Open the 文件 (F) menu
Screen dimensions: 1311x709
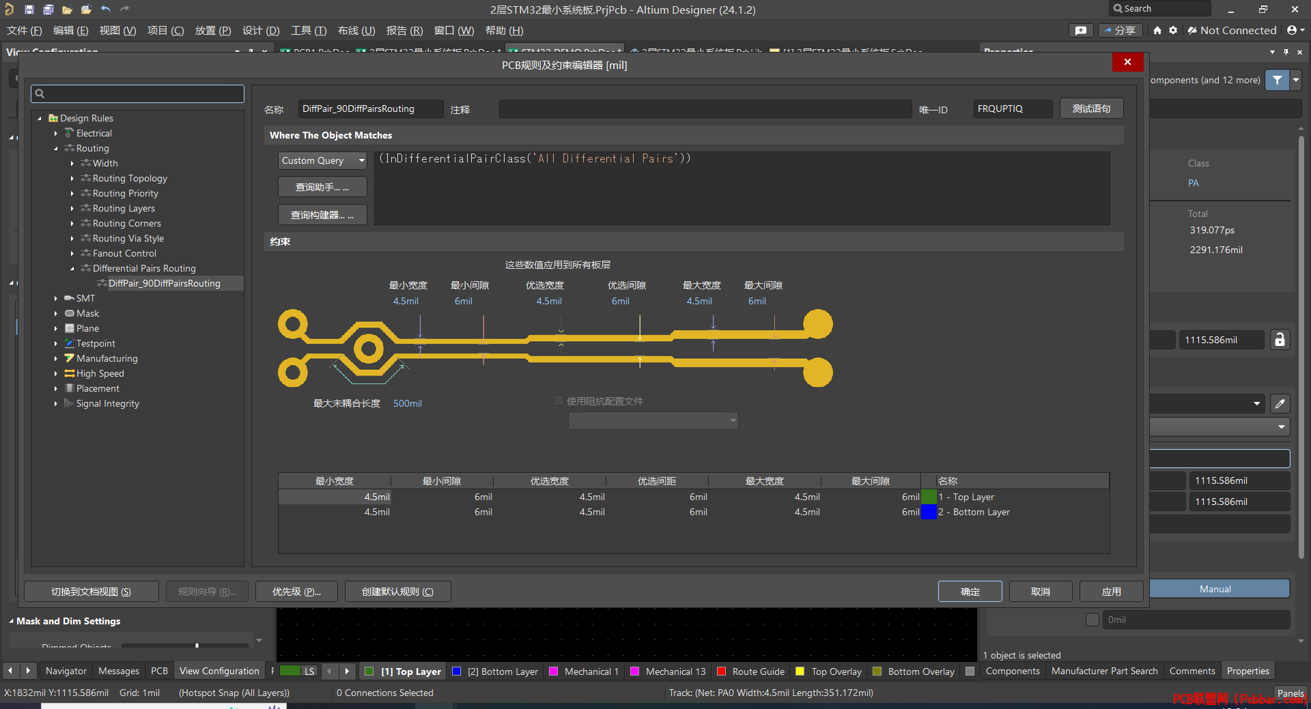point(25,31)
